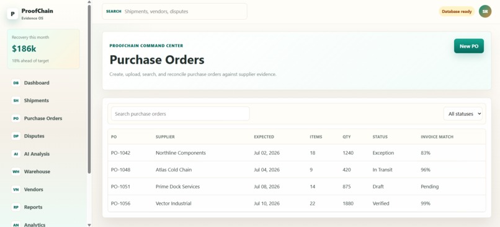This screenshot has width=500, height=227.
Task: Click the sidebar scroll down arrow
Action: [89, 225]
